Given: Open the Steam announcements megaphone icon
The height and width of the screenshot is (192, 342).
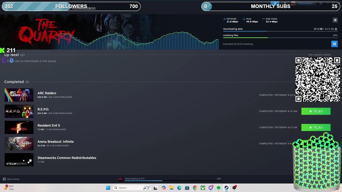Looking at the screenshot, I should pos(275,3).
